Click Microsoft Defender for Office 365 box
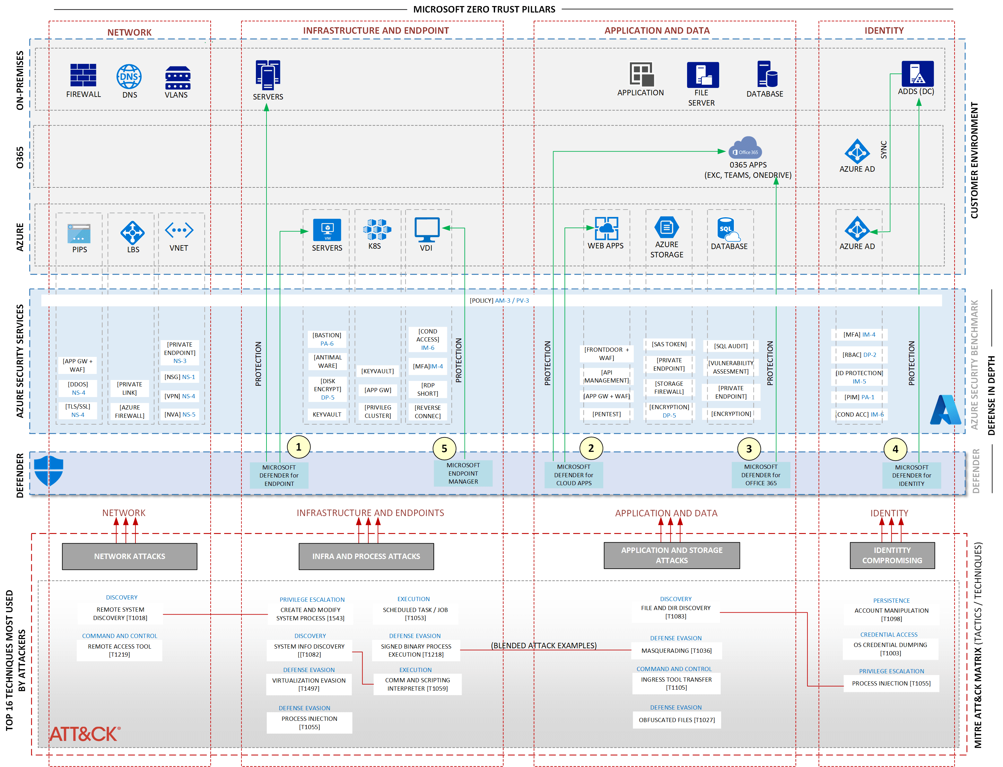Image resolution: width=1003 pixels, height=767 pixels. [x=761, y=475]
